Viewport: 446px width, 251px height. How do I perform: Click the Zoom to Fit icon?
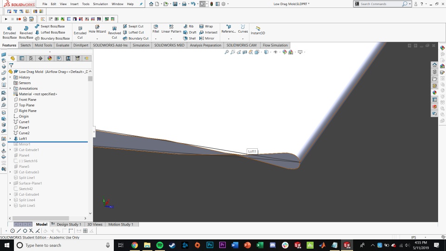click(227, 52)
